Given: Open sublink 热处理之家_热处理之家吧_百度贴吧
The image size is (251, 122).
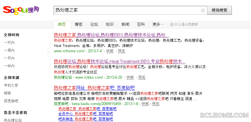Looking at the screenshot, I should 87,109.
